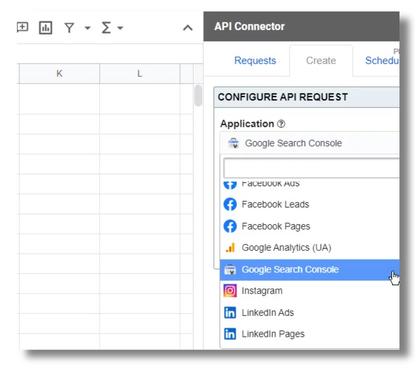Viewport: 415px width, 367px height.
Task: Select Google Analytics (UA) option
Action: point(310,248)
